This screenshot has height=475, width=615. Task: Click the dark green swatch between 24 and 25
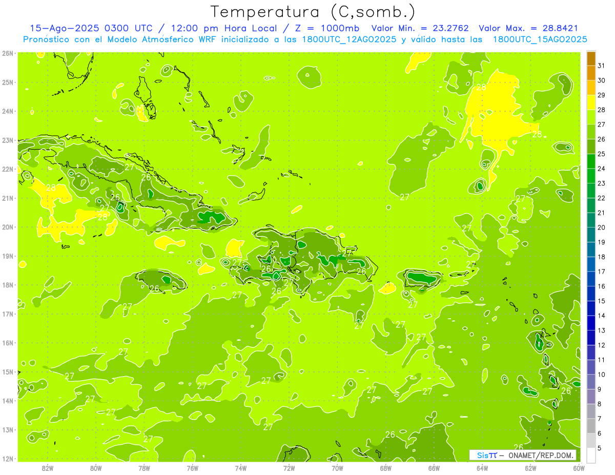pos(591,161)
